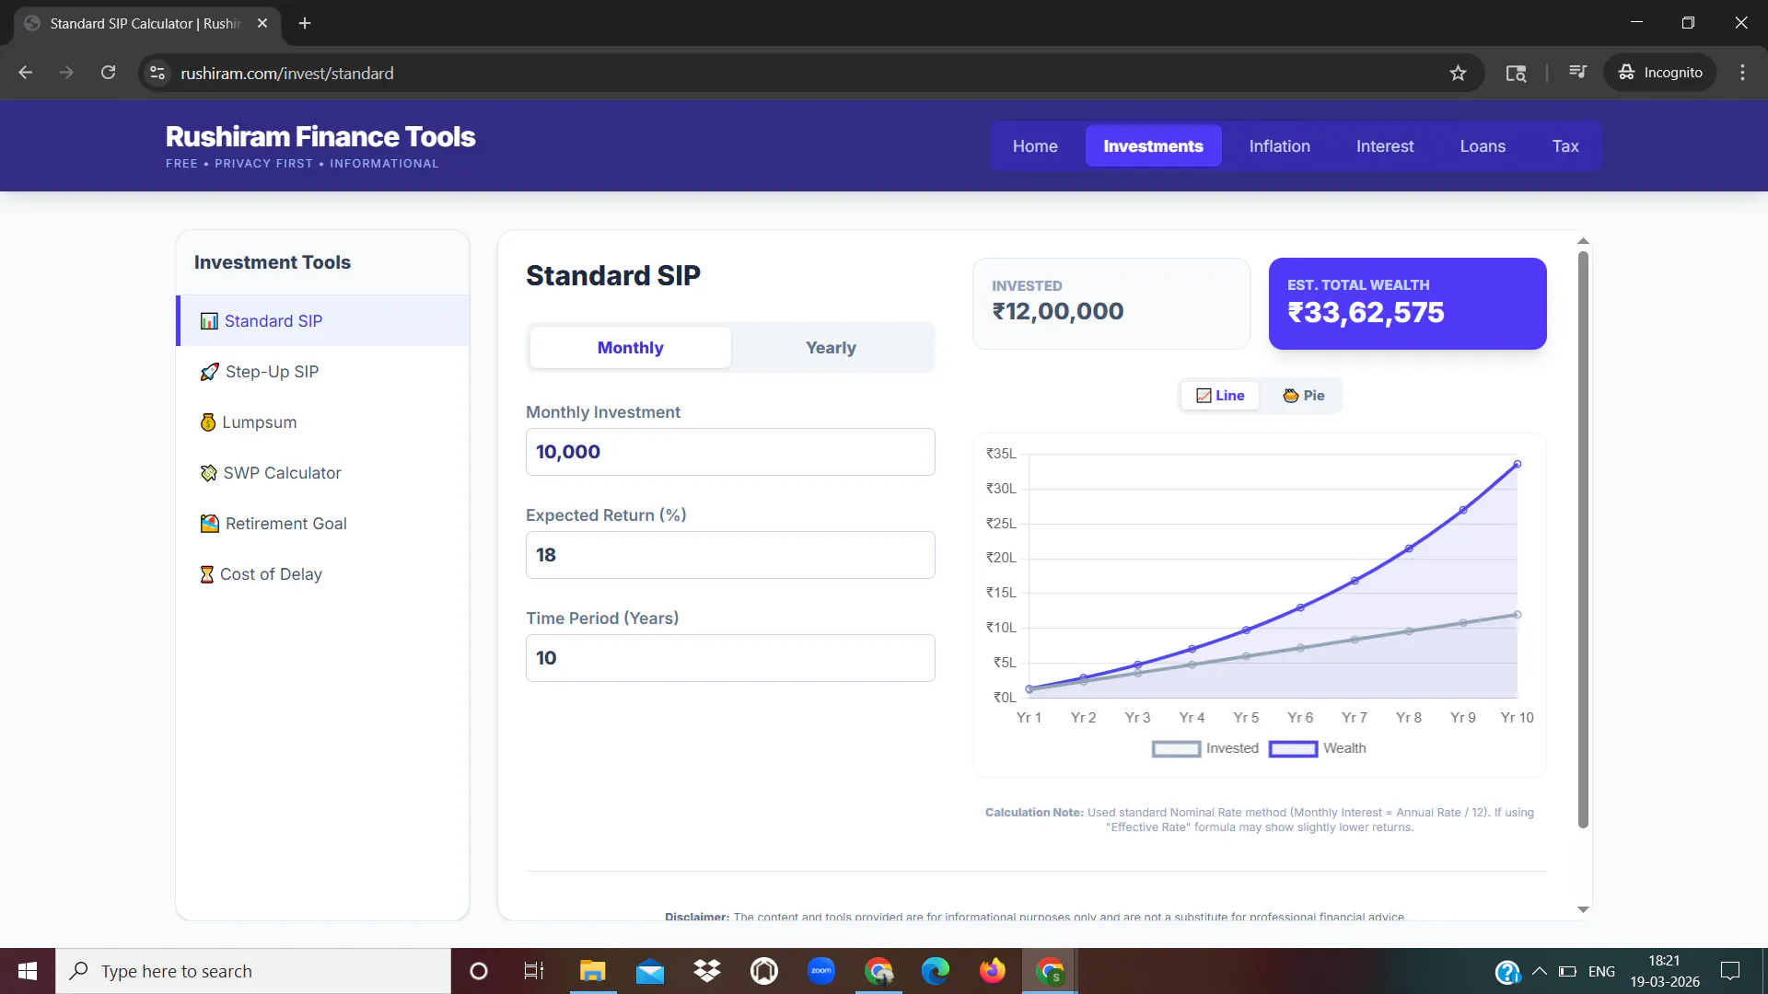Open Dropbox from the taskbar
The height and width of the screenshot is (994, 1768).
(x=707, y=971)
